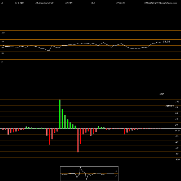Click the MunafaSutra.com header text
The width and height of the screenshot is (181, 181).
tap(168, 3)
